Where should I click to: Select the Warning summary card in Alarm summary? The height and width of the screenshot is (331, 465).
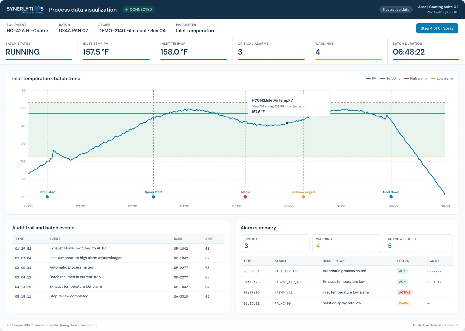(346, 244)
